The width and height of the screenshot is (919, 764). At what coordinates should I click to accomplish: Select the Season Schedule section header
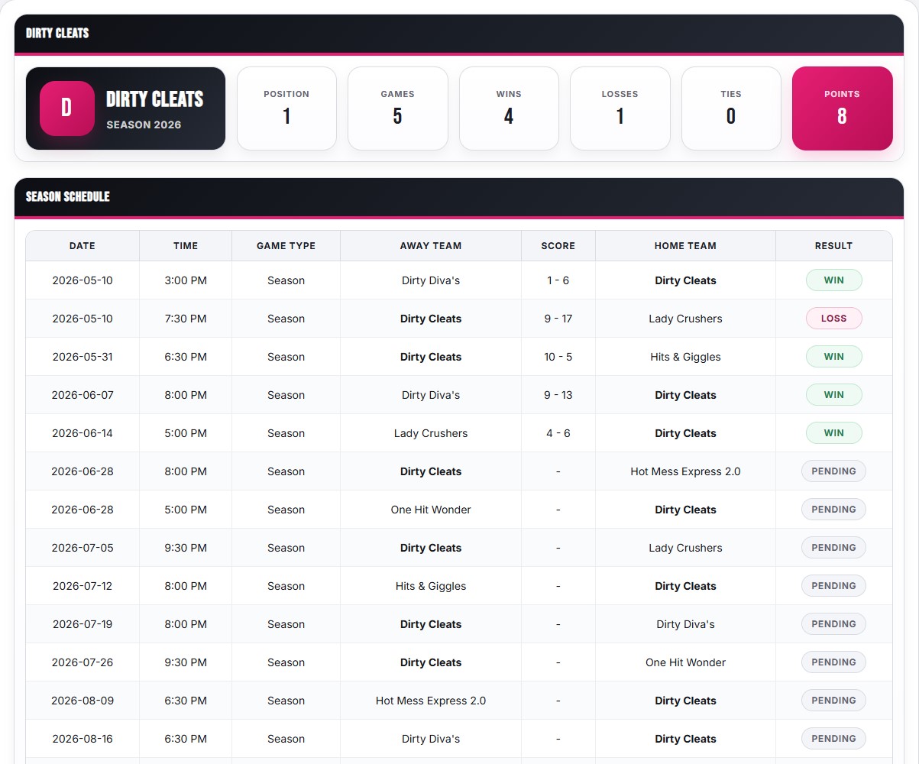[459, 197]
